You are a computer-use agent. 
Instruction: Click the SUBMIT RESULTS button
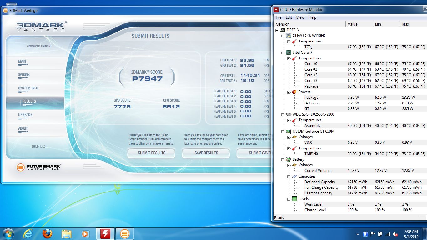(x=152, y=153)
